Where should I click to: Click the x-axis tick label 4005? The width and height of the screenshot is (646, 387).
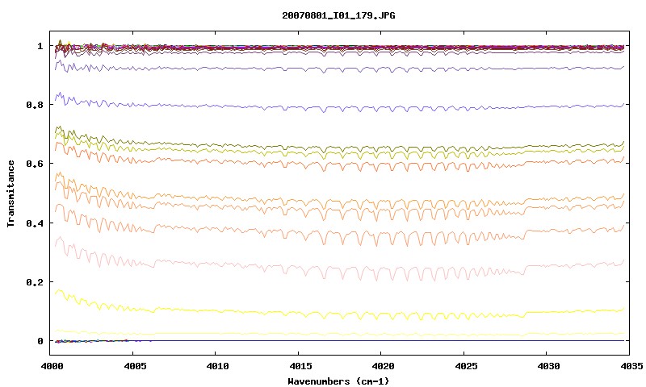pos(134,366)
